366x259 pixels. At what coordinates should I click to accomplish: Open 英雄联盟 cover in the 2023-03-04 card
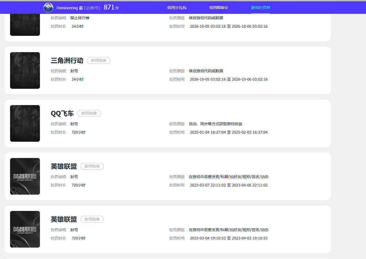pyautogui.click(x=25, y=229)
